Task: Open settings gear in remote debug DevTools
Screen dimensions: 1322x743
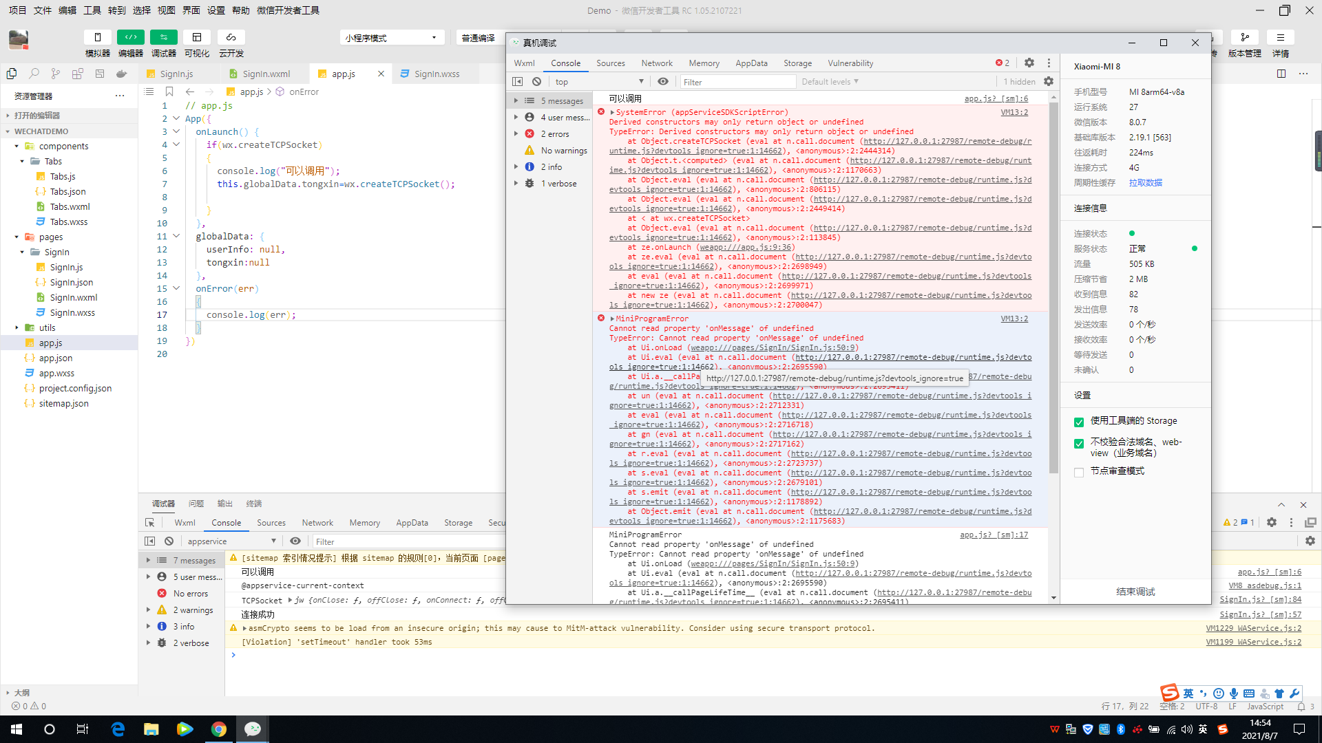Action: coord(1029,63)
